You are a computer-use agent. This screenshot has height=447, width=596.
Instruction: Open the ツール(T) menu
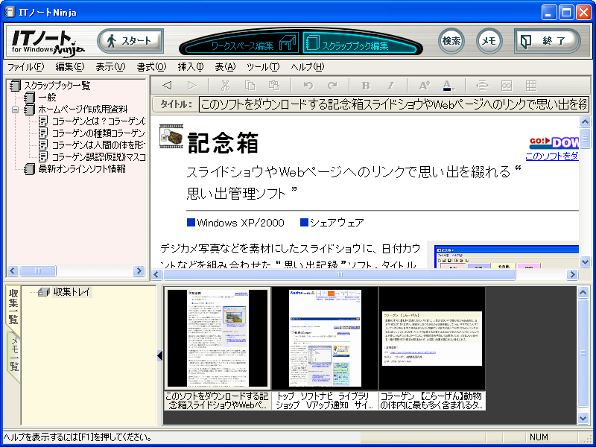(x=263, y=67)
